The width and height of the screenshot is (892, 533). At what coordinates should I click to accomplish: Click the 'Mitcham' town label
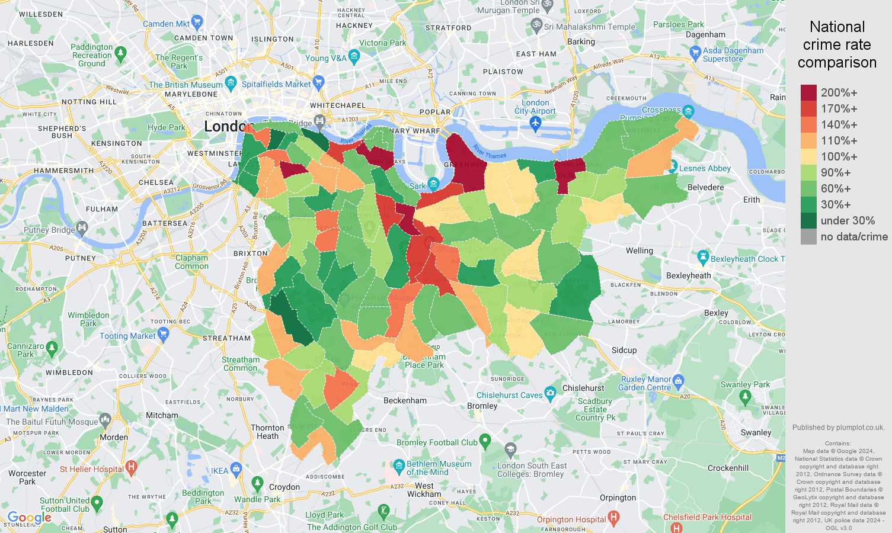pos(162,415)
